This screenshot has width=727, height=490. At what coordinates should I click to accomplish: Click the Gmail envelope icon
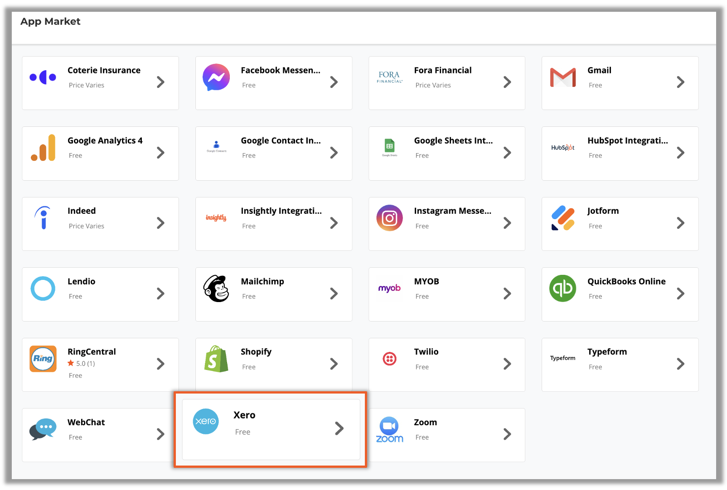pyautogui.click(x=562, y=77)
